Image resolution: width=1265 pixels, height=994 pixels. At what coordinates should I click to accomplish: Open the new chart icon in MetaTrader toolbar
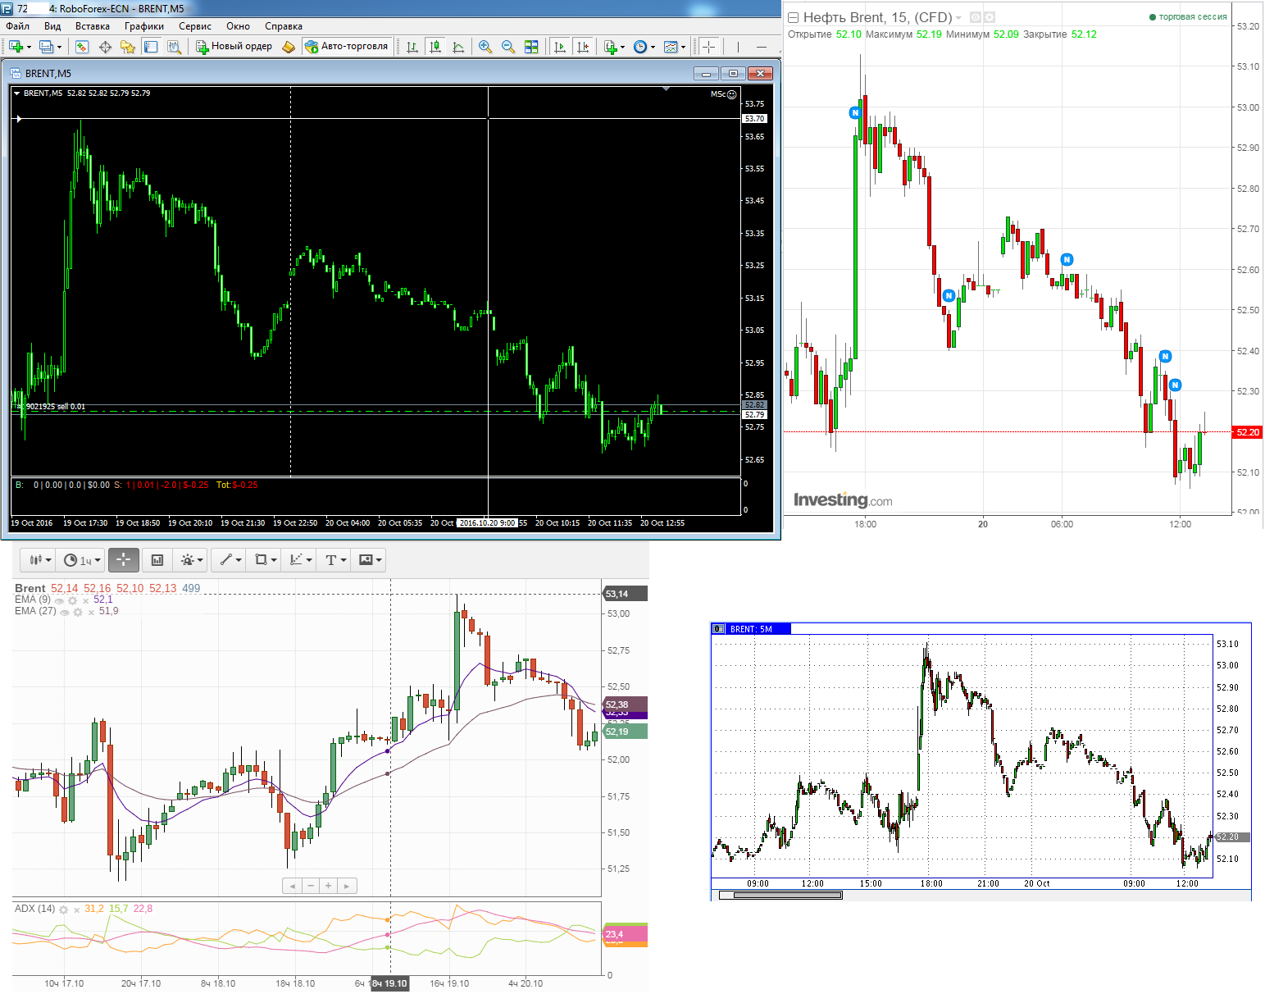coord(16,47)
